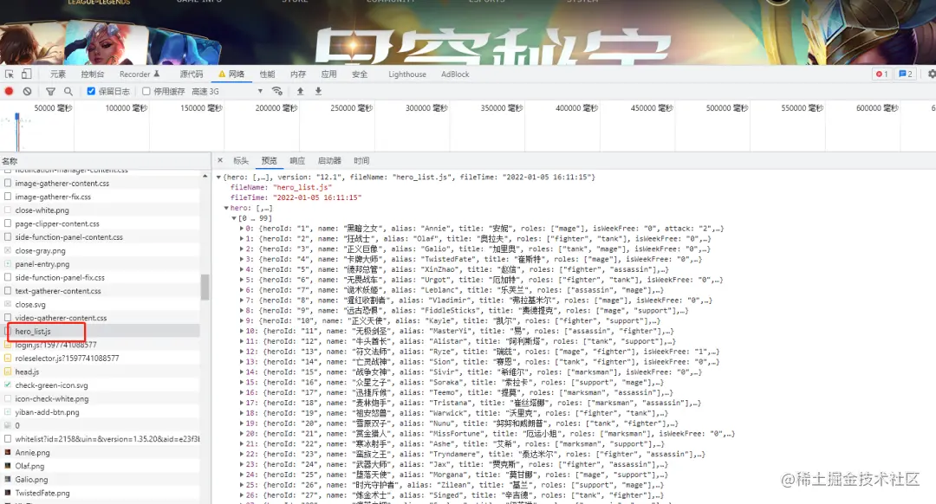Screen dimensions: 936x504
Task: Switch to the 控制台 panel tab
Action: tap(92, 74)
